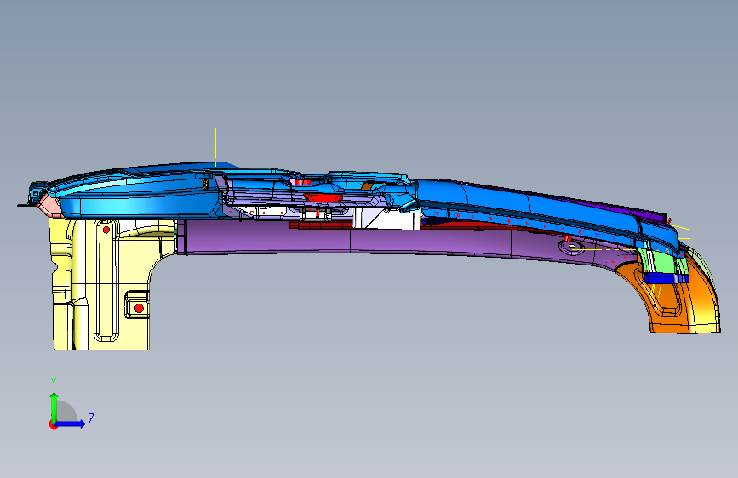Select the red trapezoid component at center
The image size is (738, 478).
[323, 197]
